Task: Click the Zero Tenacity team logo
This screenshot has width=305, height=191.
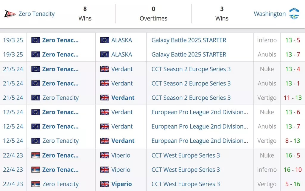Action: (x=10, y=14)
